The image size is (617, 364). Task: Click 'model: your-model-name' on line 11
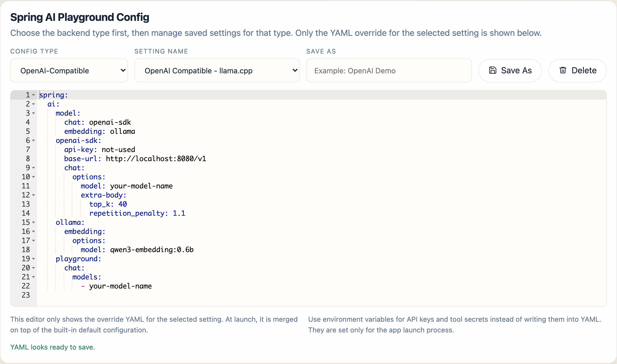tap(127, 186)
